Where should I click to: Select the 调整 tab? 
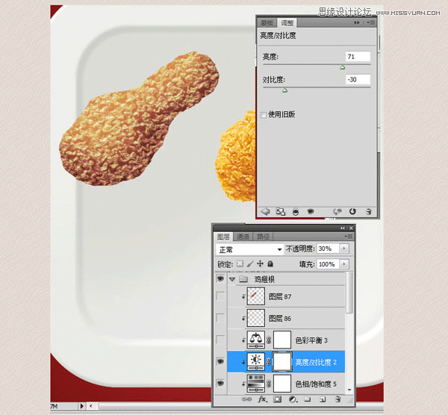coord(287,23)
